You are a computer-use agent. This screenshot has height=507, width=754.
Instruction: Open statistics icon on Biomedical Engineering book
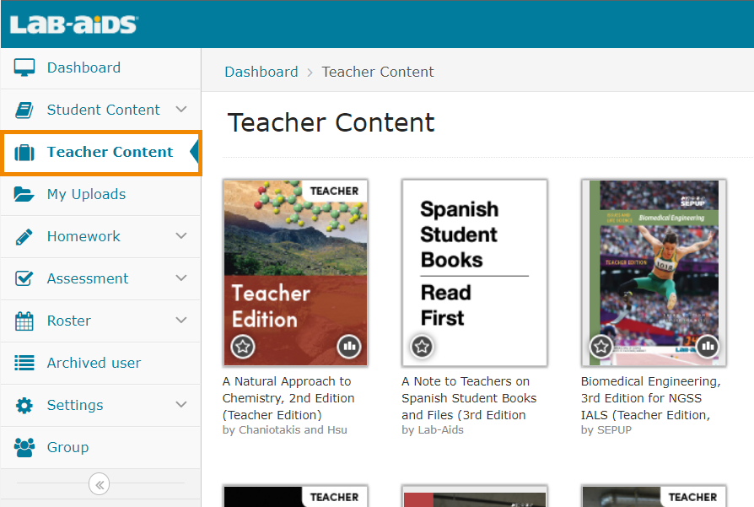[x=707, y=346]
